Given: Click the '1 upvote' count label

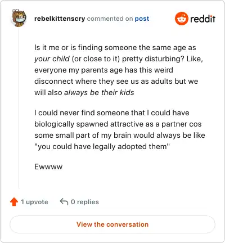Looking at the screenshot, I should (x=34, y=202).
